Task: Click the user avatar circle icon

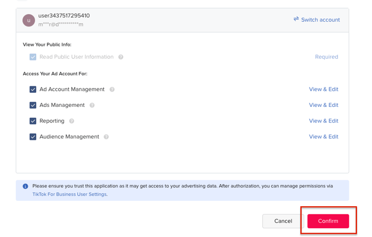Action: (x=29, y=21)
